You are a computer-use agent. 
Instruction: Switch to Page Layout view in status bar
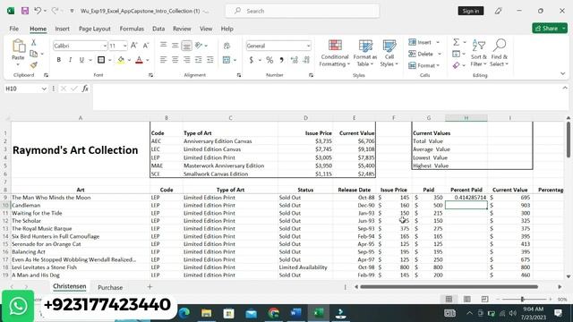point(467,299)
